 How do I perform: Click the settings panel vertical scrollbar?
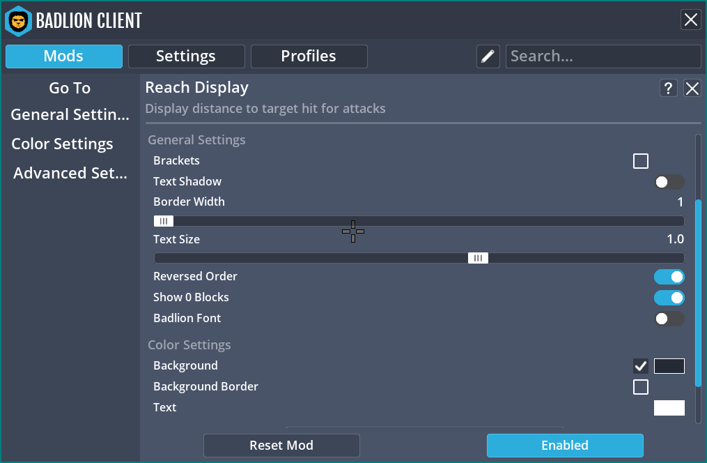pyautogui.click(x=698, y=294)
